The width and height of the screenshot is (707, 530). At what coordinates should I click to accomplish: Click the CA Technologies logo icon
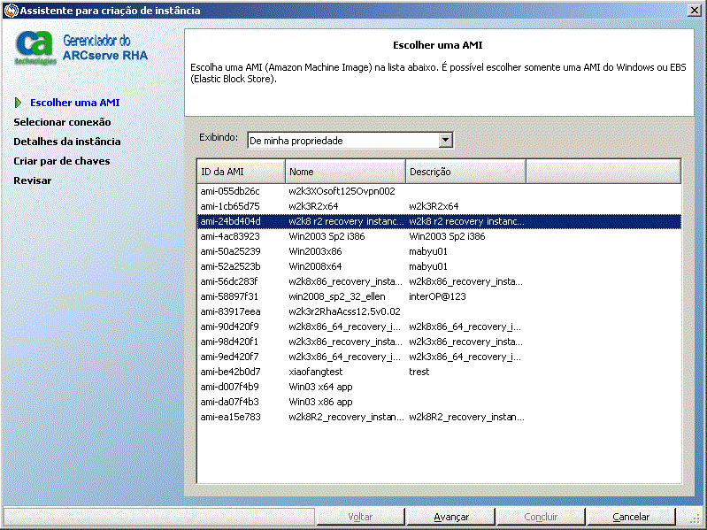pos(35,48)
